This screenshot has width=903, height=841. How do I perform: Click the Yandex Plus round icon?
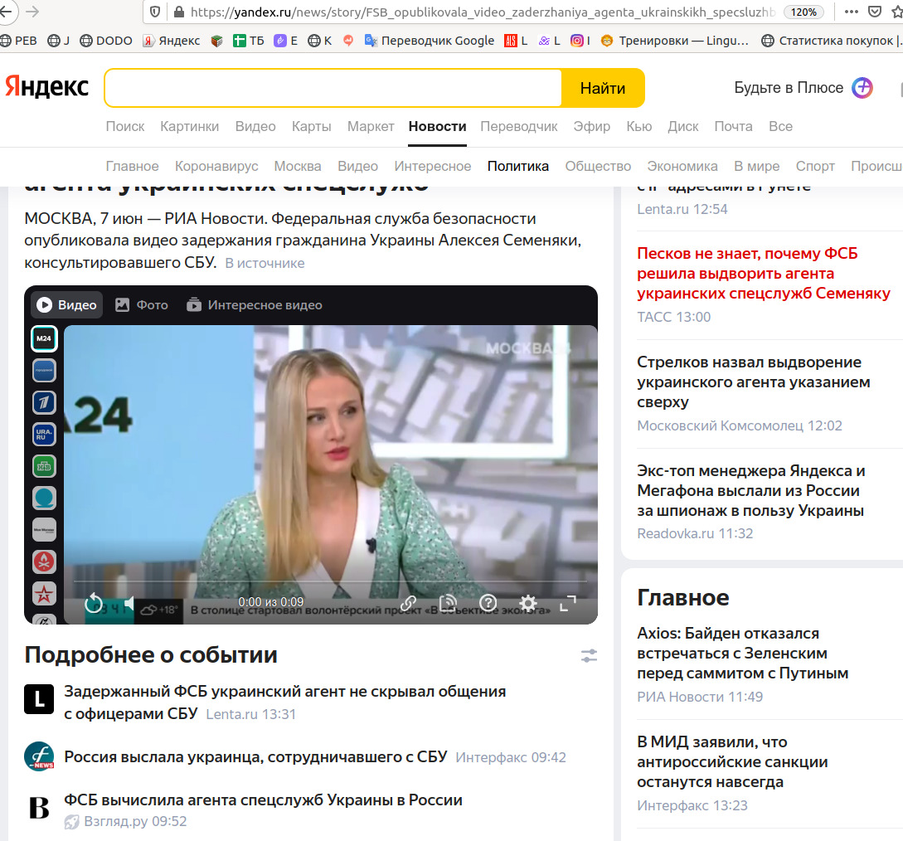(862, 88)
